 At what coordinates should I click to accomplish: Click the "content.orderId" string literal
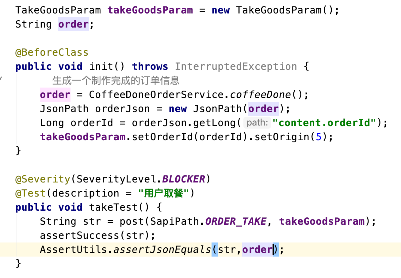tap(324, 123)
